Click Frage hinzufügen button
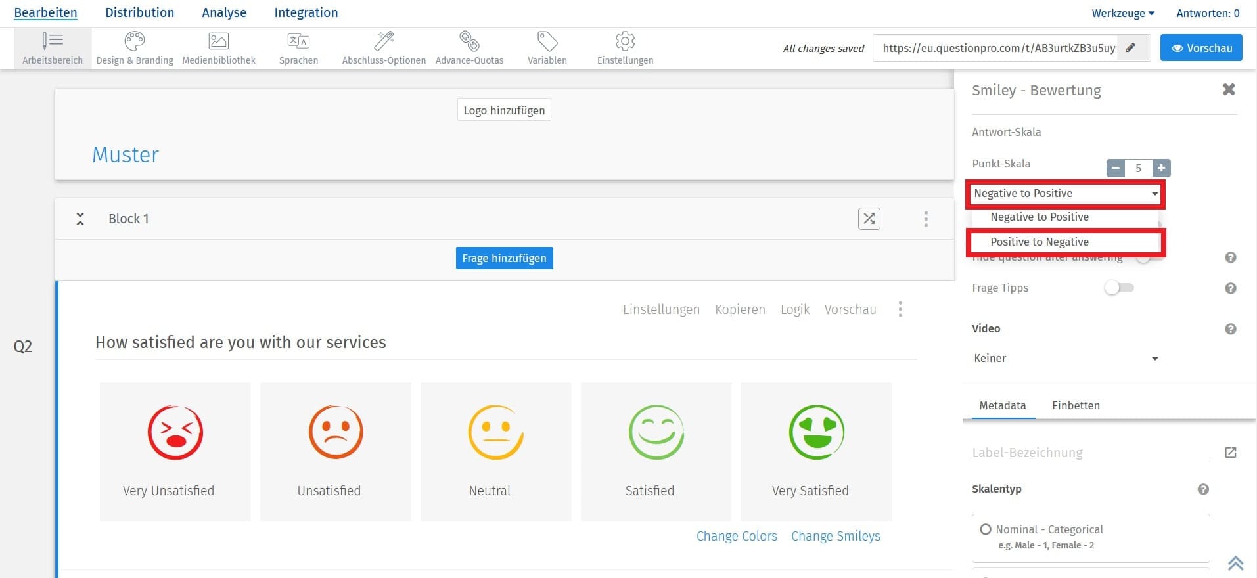The width and height of the screenshot is (1257, 578). (504, 258)
